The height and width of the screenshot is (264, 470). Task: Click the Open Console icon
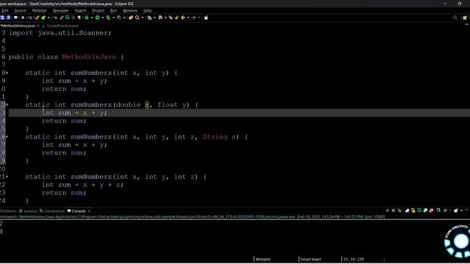pyautogui.click(x=456, y=210)
